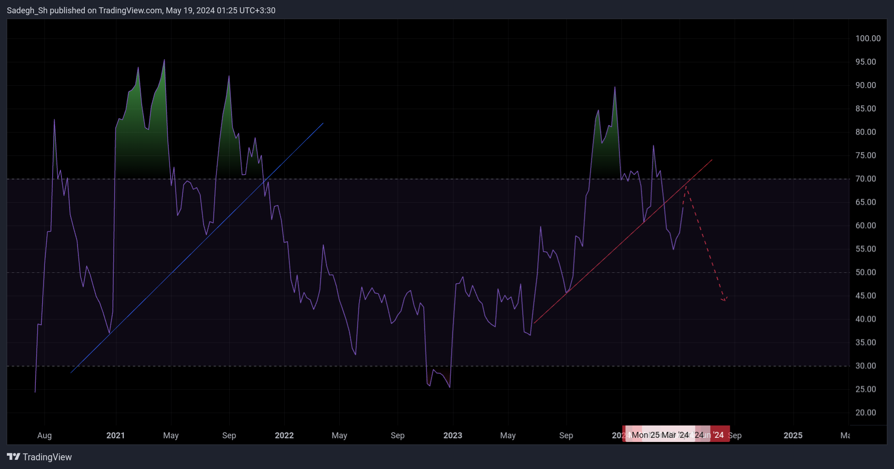
Task: Click the published-by header text at top
Action: (x=141, y=10)
